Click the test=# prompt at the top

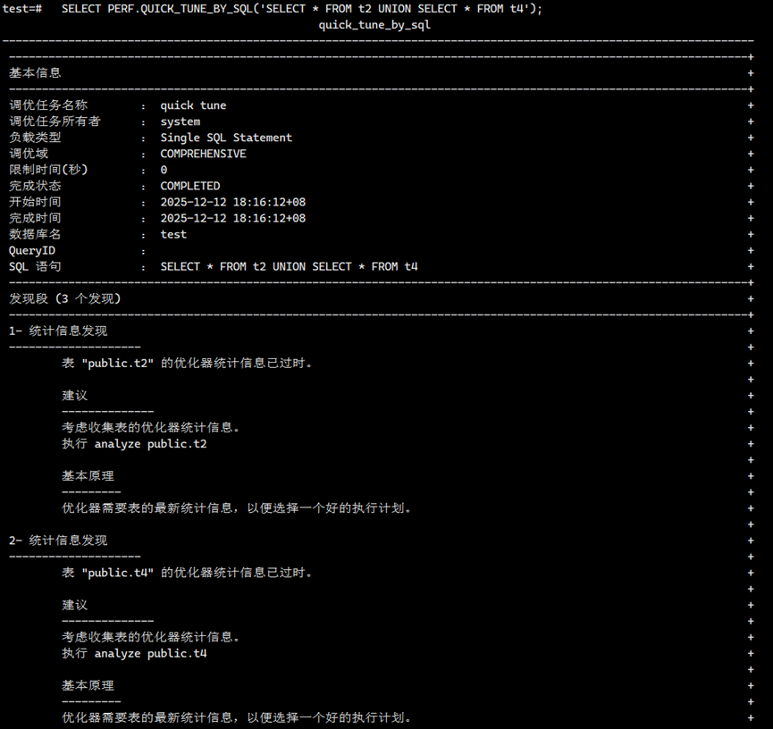22,9
